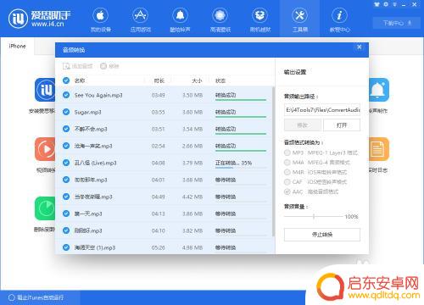The width and height of the screenshot is (424, 305).
Task: Open the 实时日志 document icon behind the dialog
Action: click(379, 149)
